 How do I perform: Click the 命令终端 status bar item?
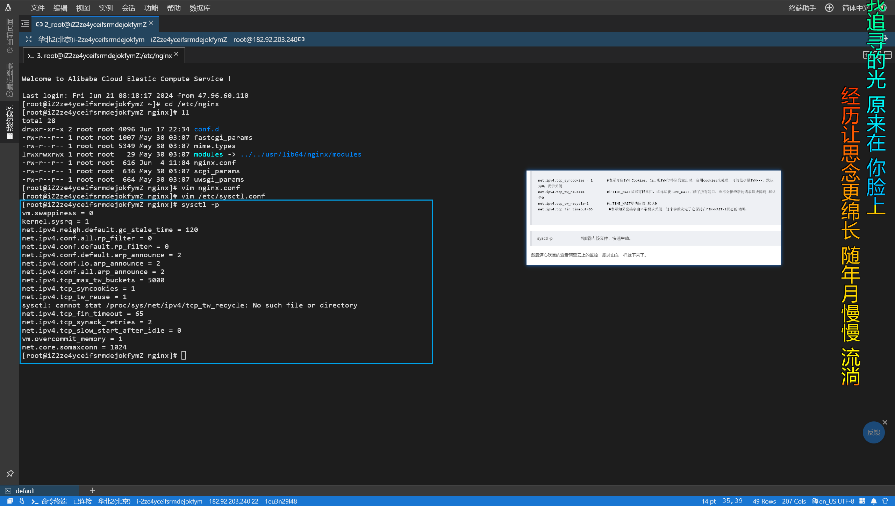(50, 501)
